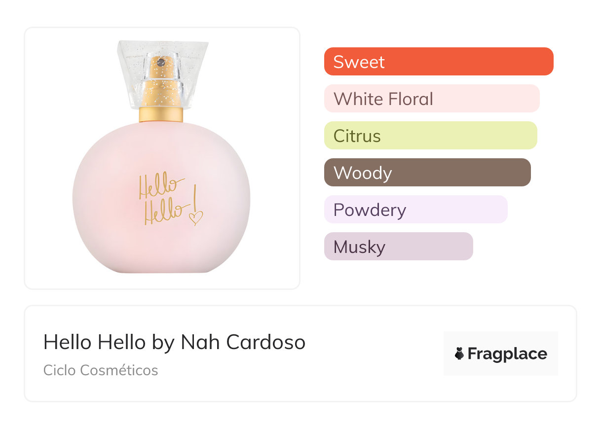
Task: Choose the Musky accord bar
Action: (398, 247)
